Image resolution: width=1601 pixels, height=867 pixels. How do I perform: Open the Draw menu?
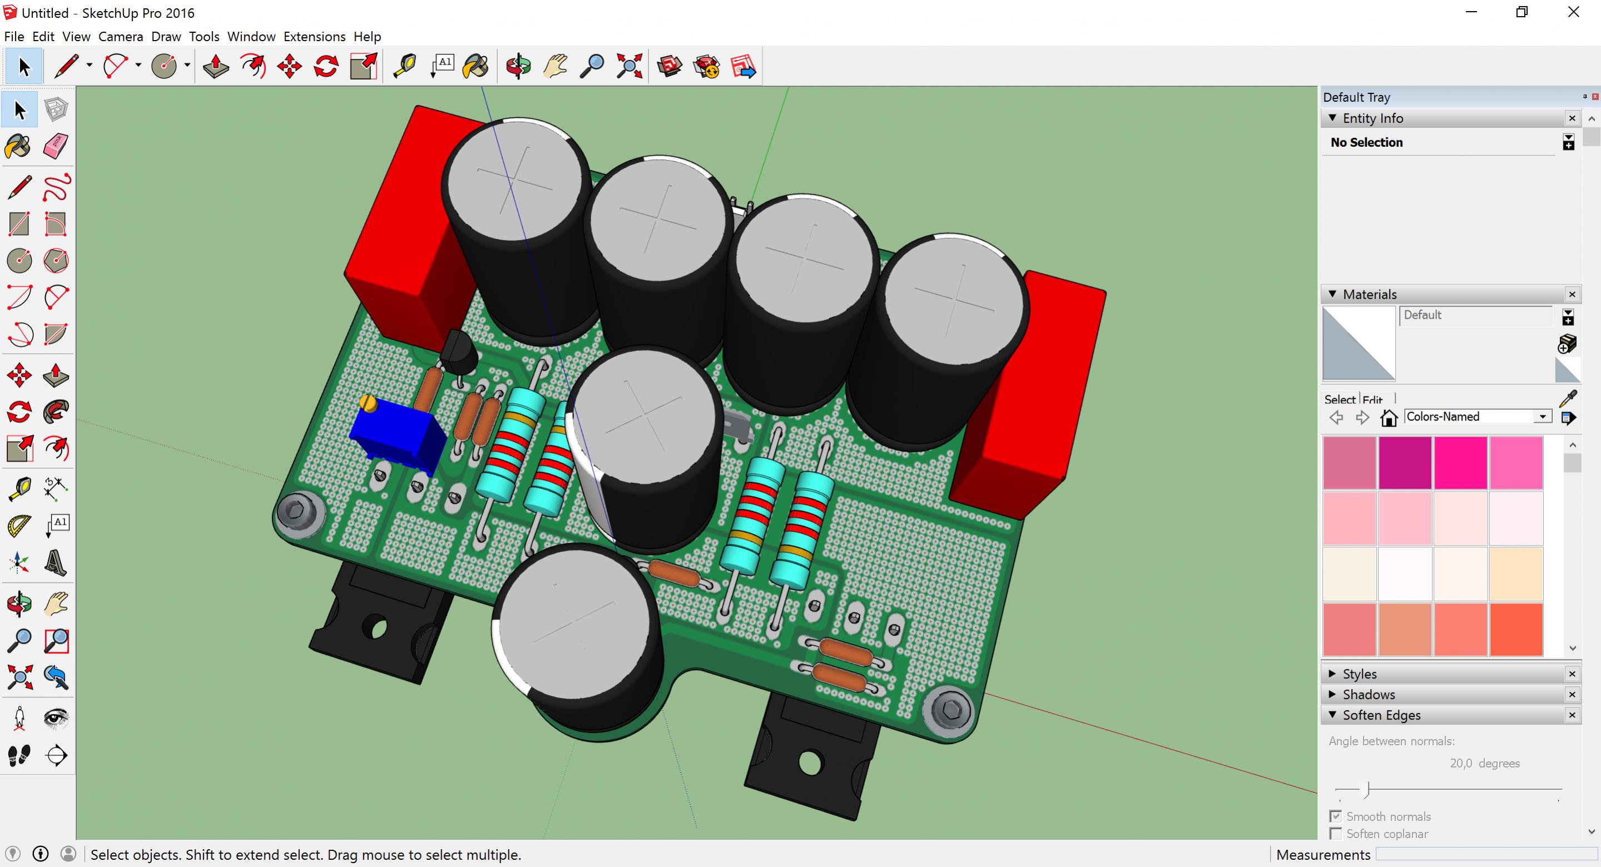click(x=166, y=37)
